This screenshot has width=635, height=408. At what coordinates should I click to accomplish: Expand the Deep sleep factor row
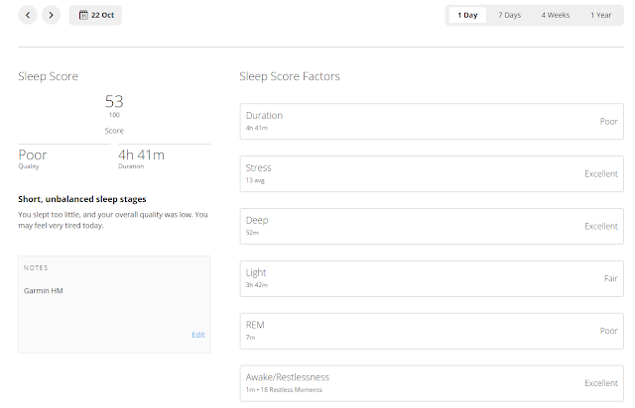[432, 226]
